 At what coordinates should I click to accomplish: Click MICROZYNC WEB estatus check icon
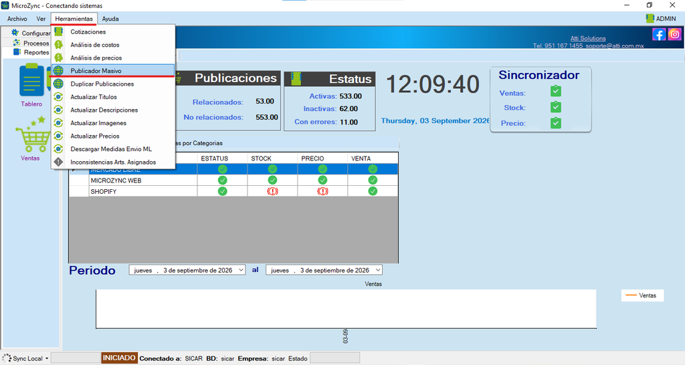222,180
